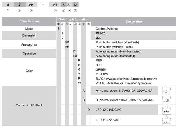Click circled number 3 under the PR box
This screenshot has width=178, height=128.
31,11
